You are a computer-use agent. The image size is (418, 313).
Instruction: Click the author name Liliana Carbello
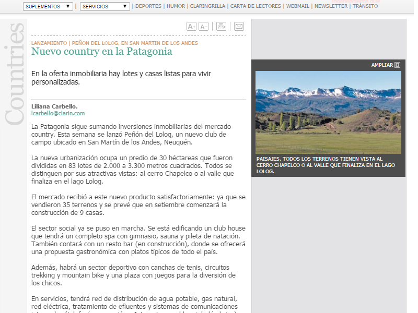tap(54, 106)
